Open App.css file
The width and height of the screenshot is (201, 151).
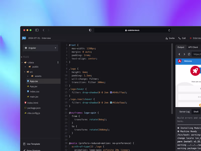tap(43, 81)
